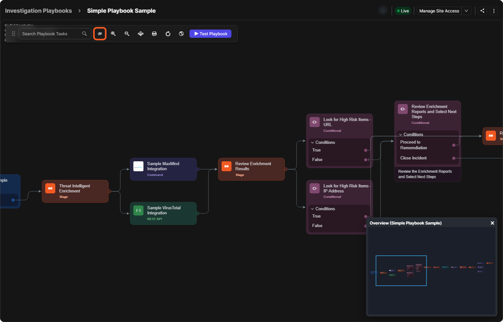Screen dimensions: 503x322
Task: Collapse Conditions in High Risk Items URL node
Action: (312, 143)
